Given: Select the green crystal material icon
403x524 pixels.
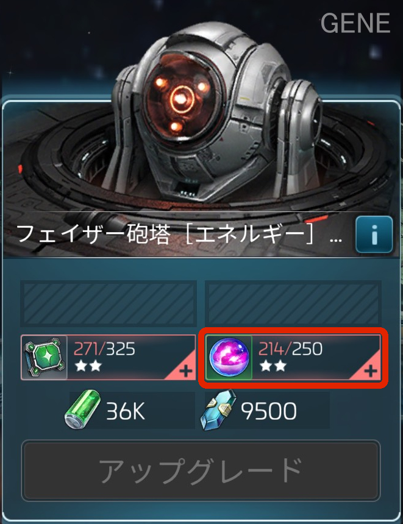Looking at the screenshot, I should pos(44,357).
